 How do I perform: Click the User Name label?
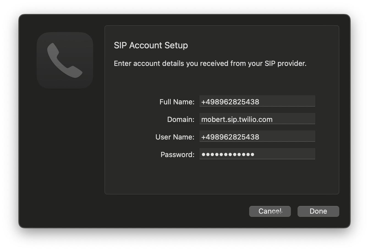[x=174, y=137]
